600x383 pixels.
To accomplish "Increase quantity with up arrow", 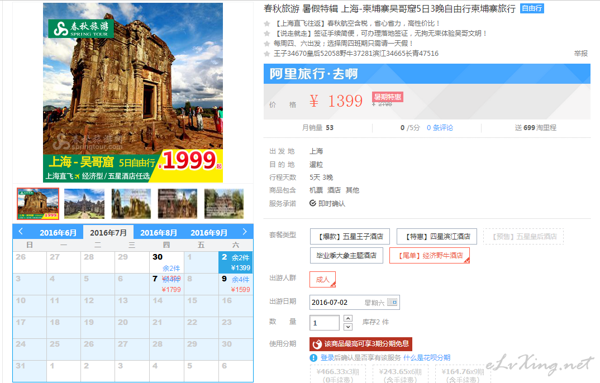I will (348, 318).
